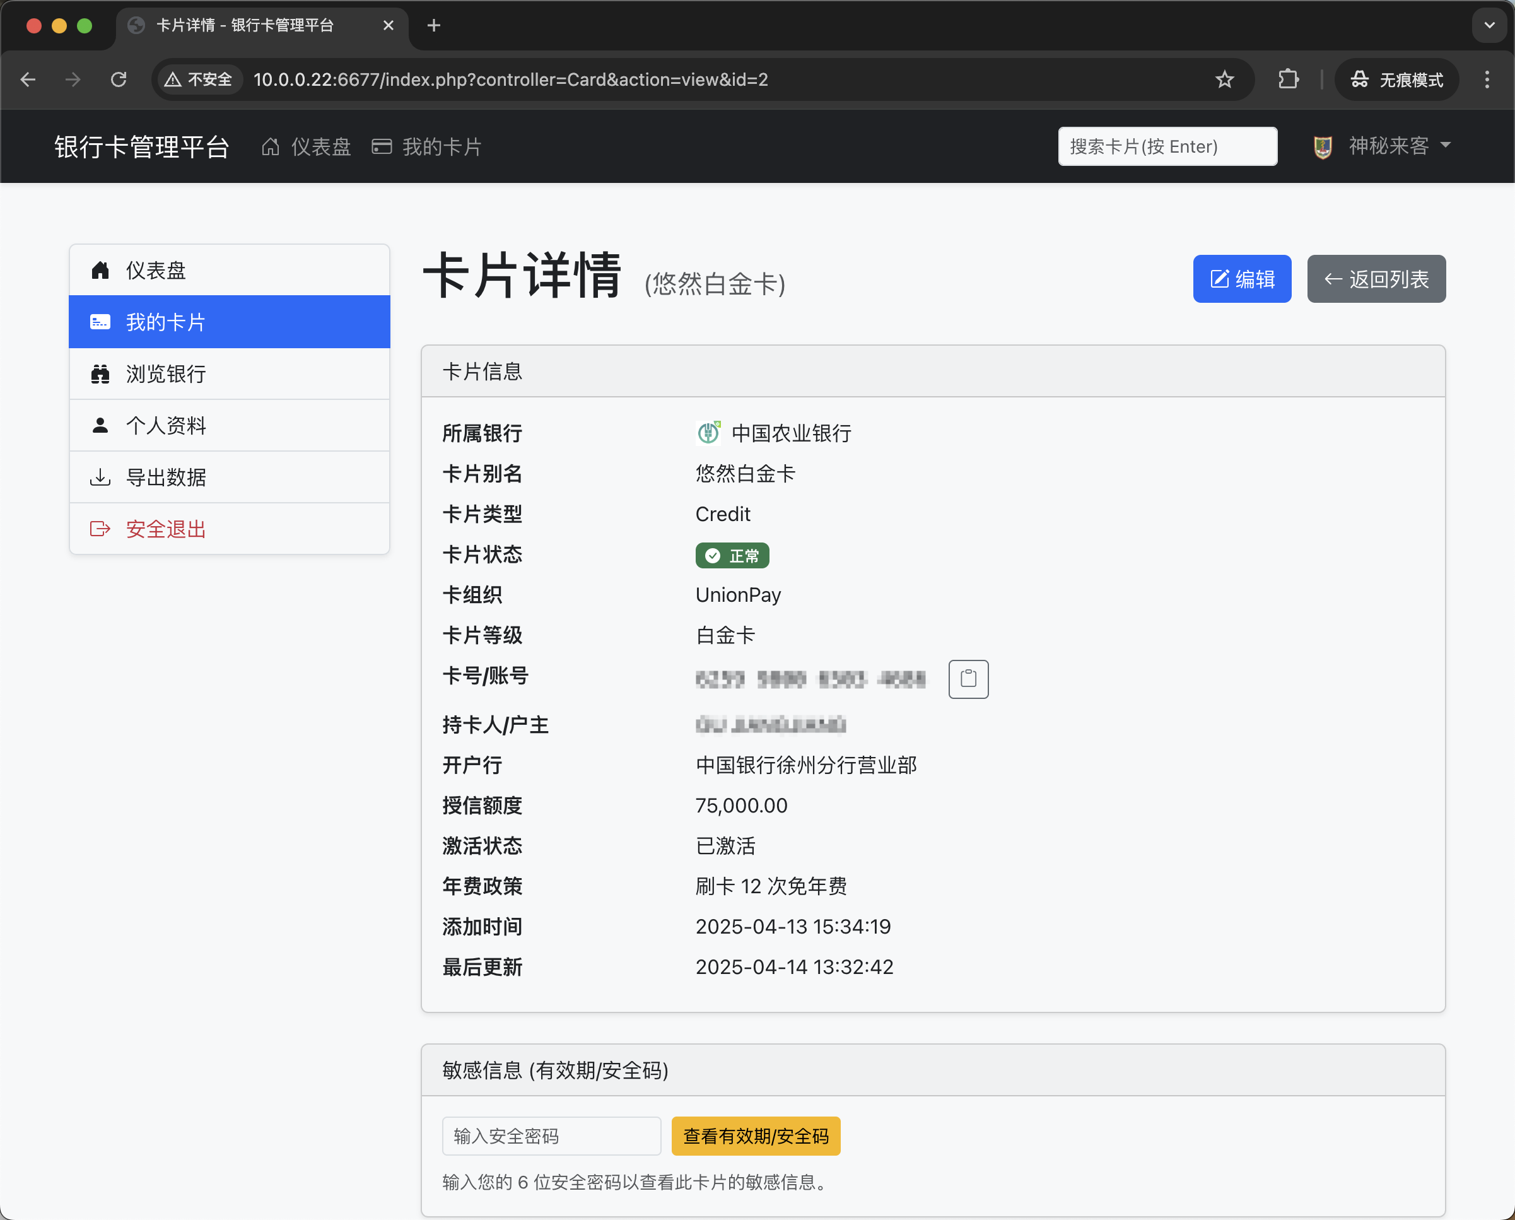Click the 卡片信息 section header
1515x1220 pixels.
[x=932, y=371]
